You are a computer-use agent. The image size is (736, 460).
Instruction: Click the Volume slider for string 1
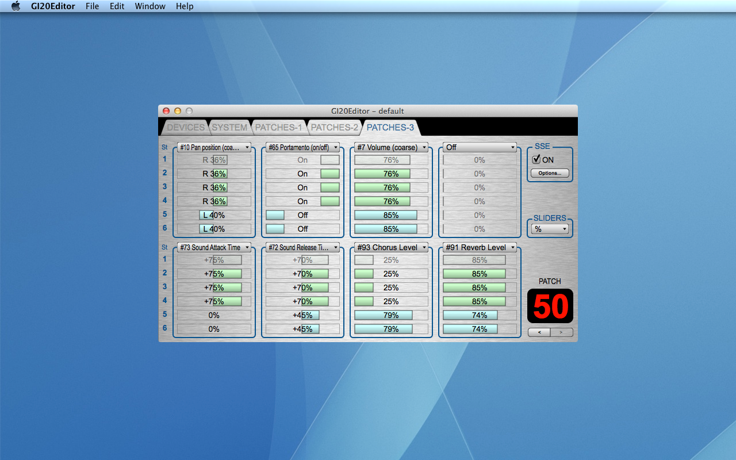(391, 160)
